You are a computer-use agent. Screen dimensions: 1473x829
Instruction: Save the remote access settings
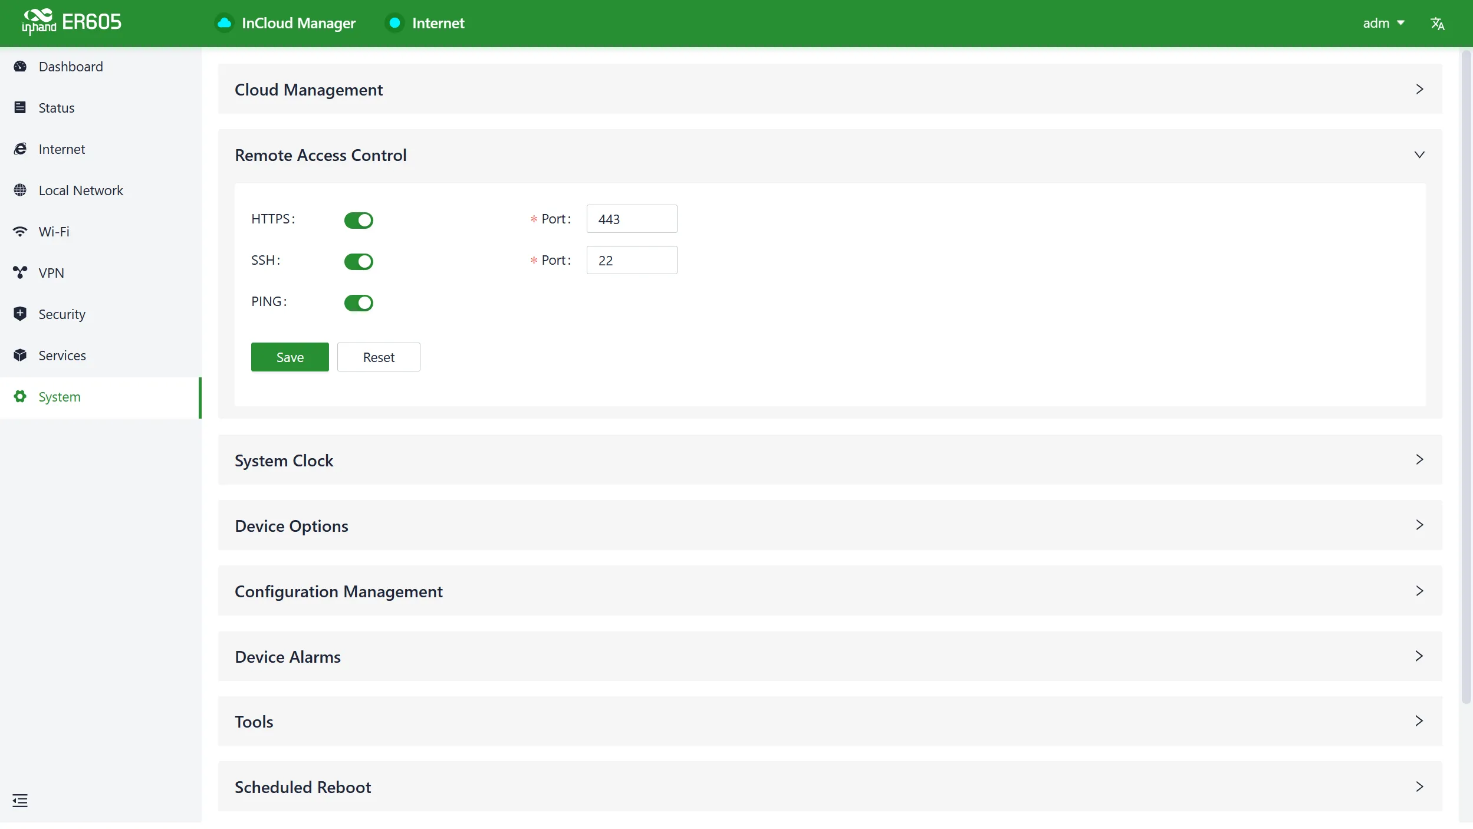coord(290,357)
